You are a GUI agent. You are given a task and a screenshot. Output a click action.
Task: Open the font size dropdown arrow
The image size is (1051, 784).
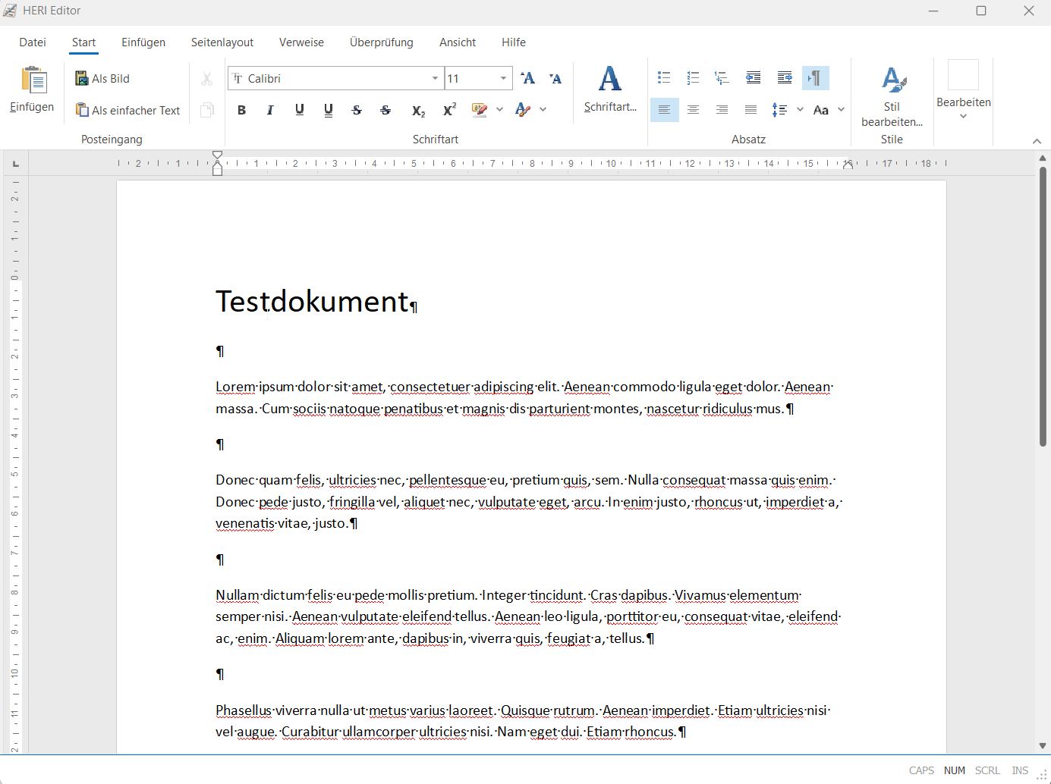coord(503,78)
